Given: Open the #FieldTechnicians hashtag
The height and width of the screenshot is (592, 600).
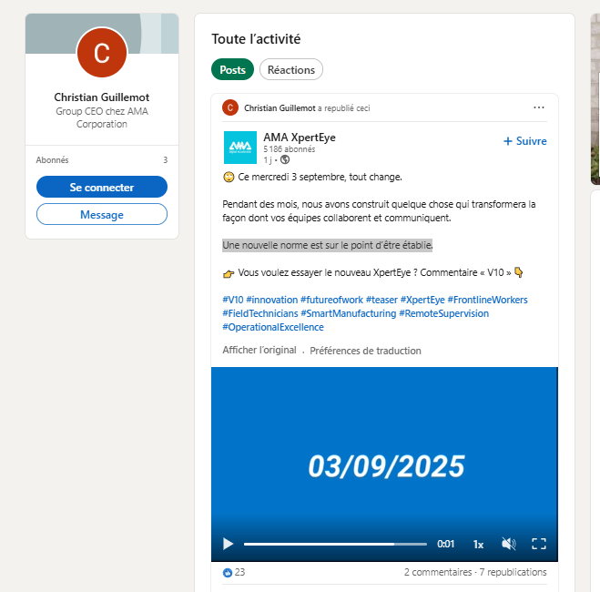Looking at the screenshot, I should [260, 313].
